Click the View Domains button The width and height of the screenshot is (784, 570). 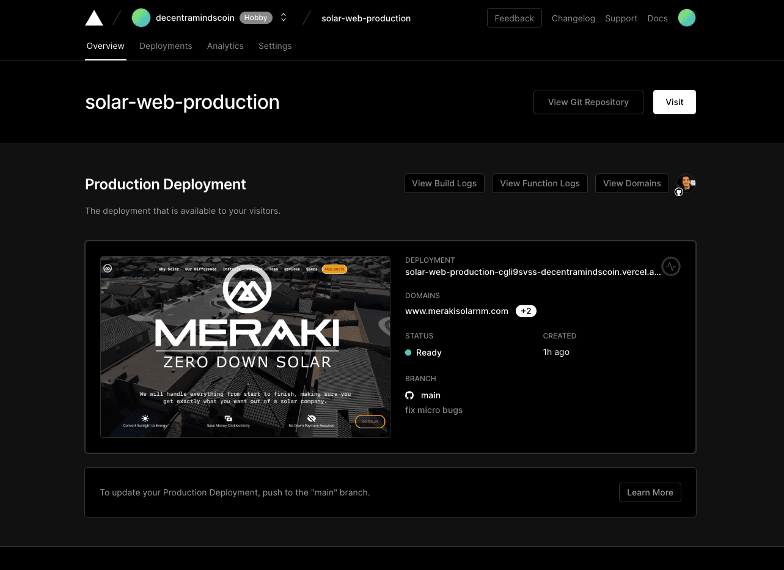click(x=632, y=183)
